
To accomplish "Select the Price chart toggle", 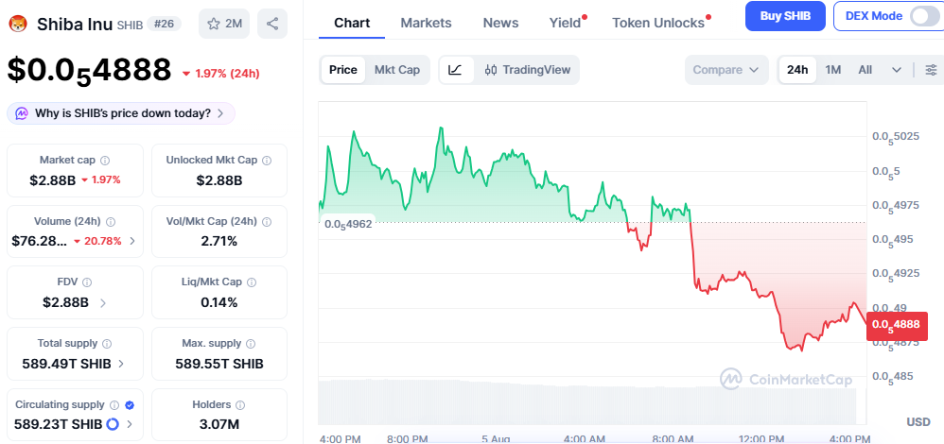I will click(343, 70).
